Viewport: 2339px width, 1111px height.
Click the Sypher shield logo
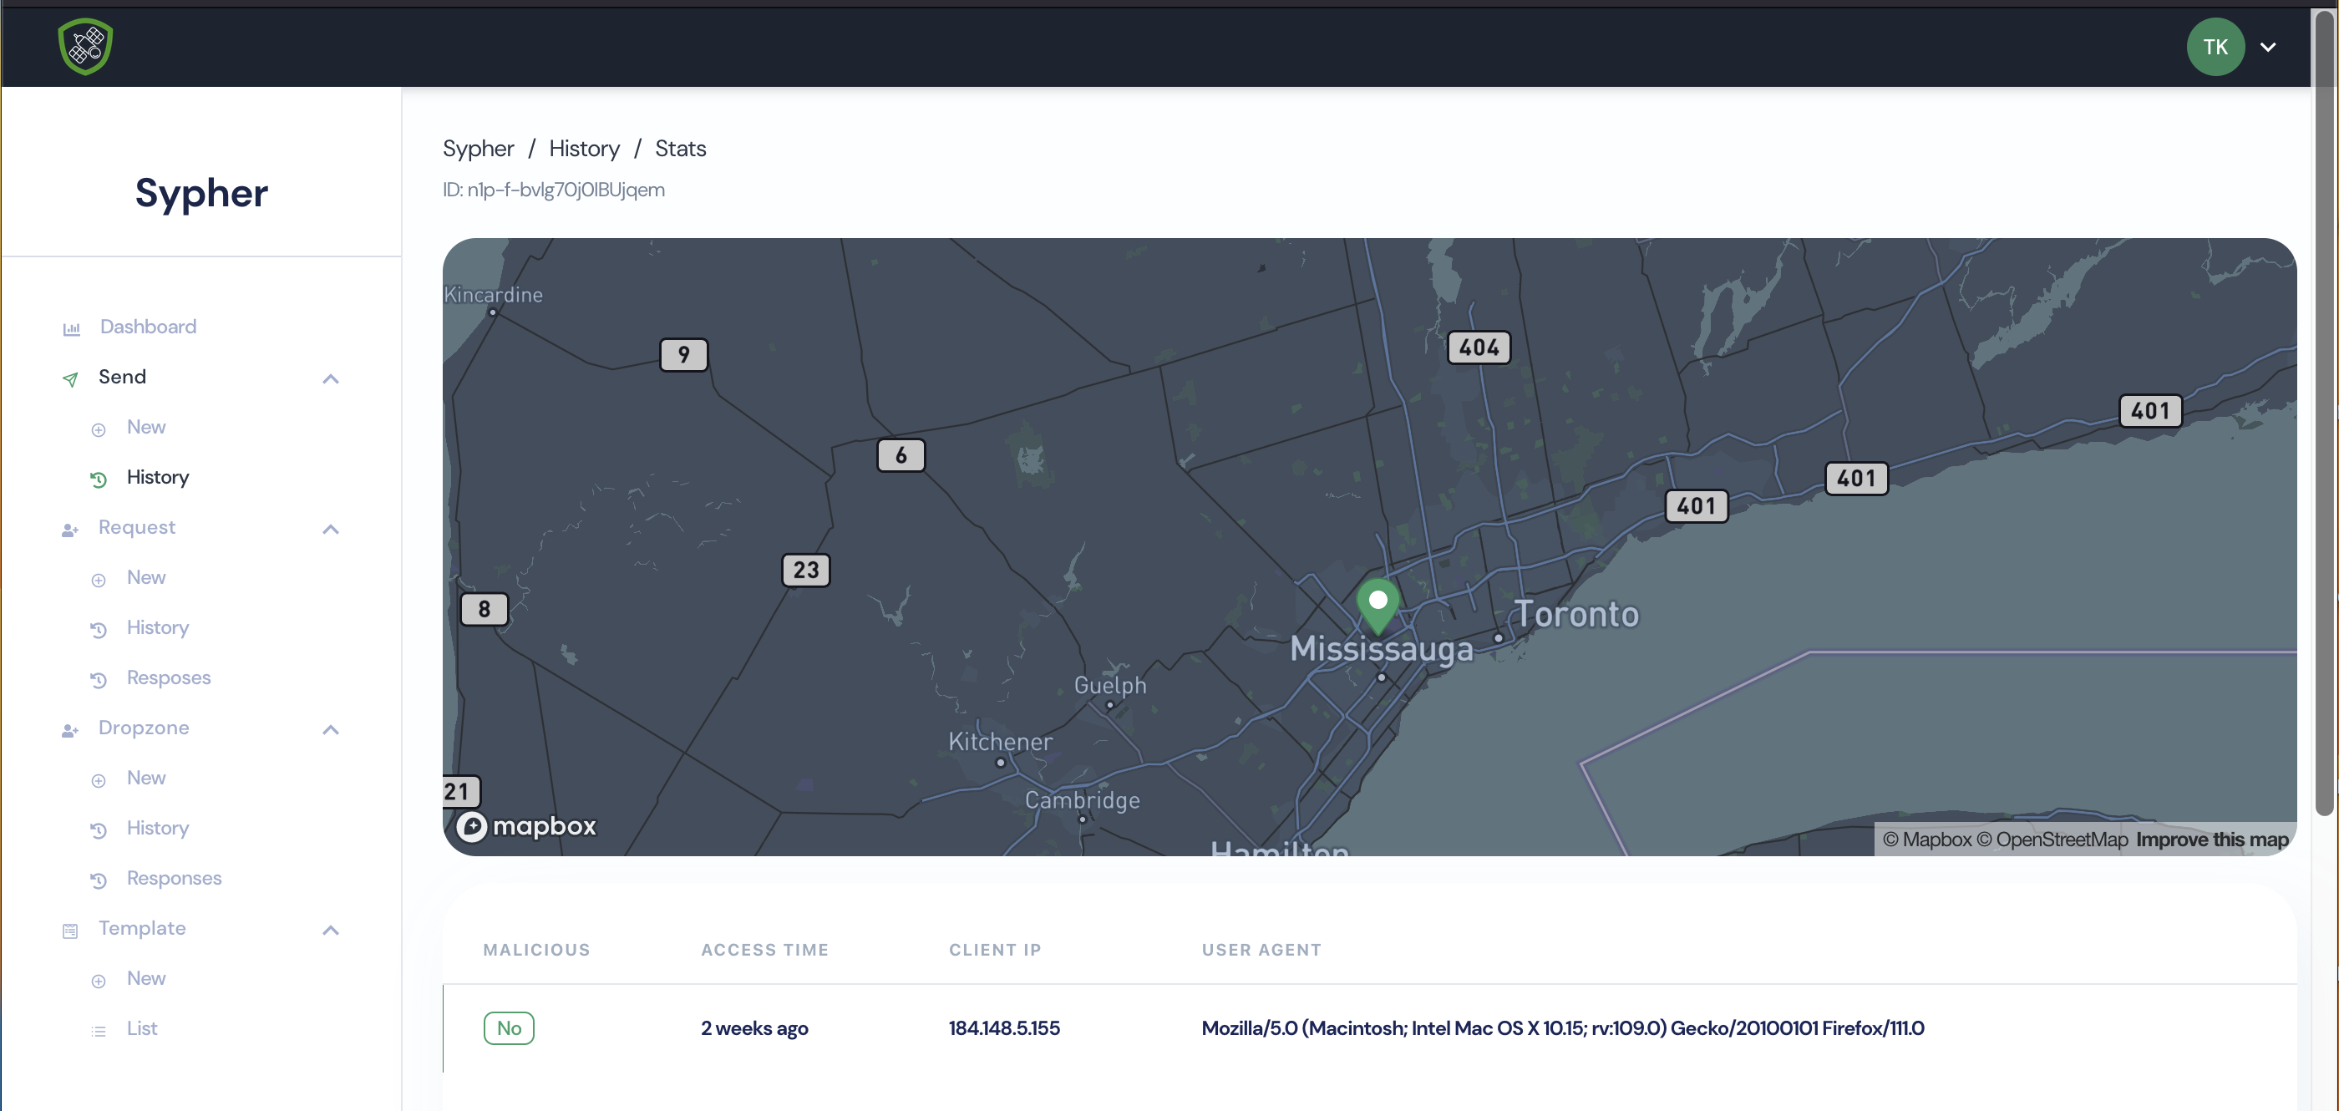tap(84, 46)
